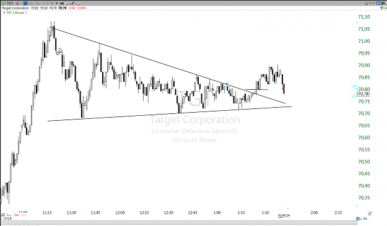Click the 01:40:24 time marker
Image resolution: width=387 pixels, height=226 pixels.
(284, 215)
